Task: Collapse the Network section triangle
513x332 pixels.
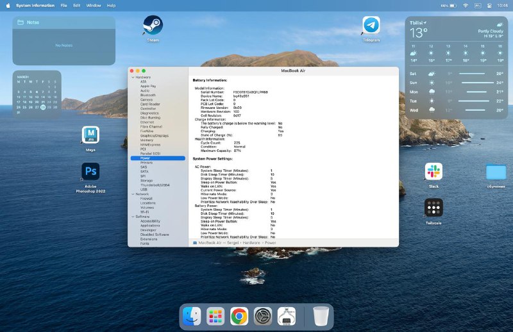Action: (x=133, y=194)
